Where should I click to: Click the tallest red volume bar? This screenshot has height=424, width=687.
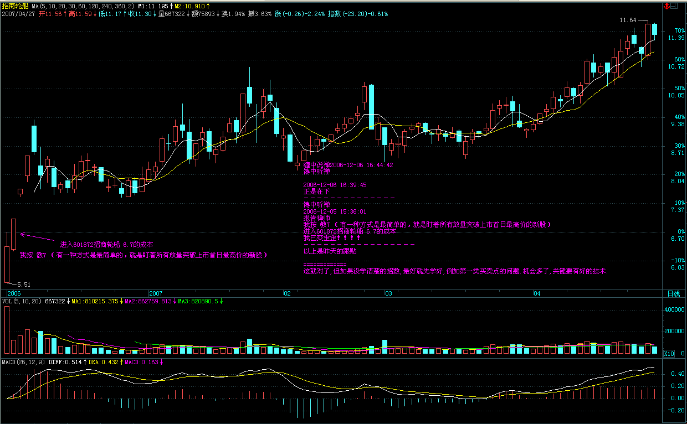7,329
